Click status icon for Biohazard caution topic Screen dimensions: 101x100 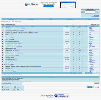3,46
